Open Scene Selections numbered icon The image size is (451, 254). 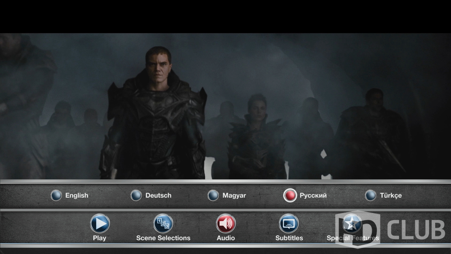163,223
